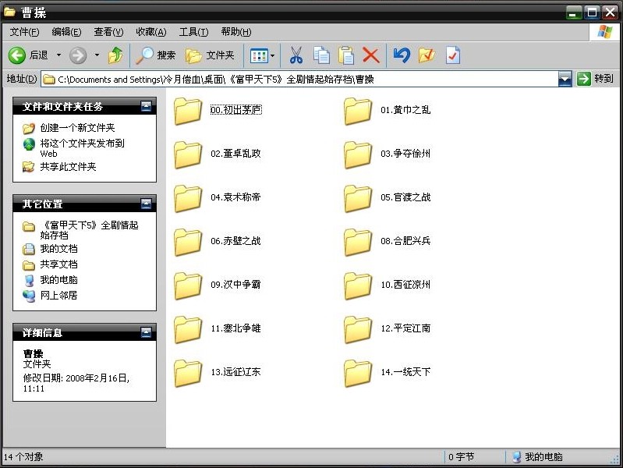Click the Cut scissors icon

click(296, 55)
